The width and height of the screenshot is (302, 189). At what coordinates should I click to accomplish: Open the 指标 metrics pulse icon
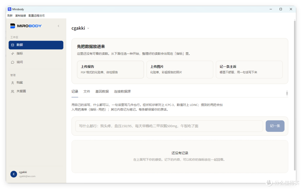point(13,53)
